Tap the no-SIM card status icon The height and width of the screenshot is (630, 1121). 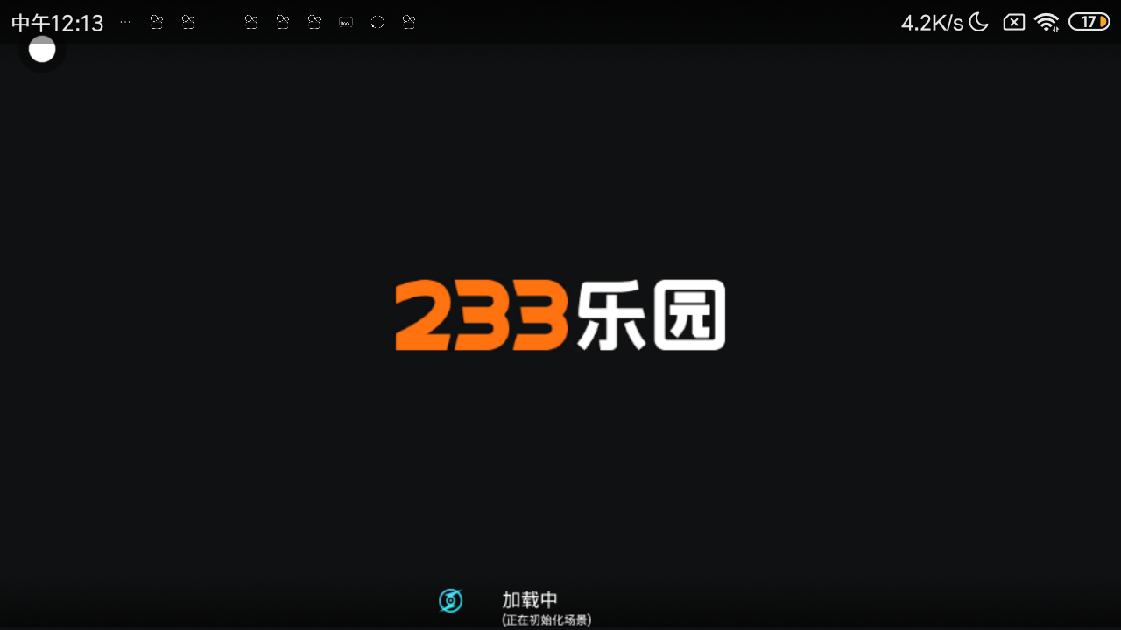coord(1013,22)
